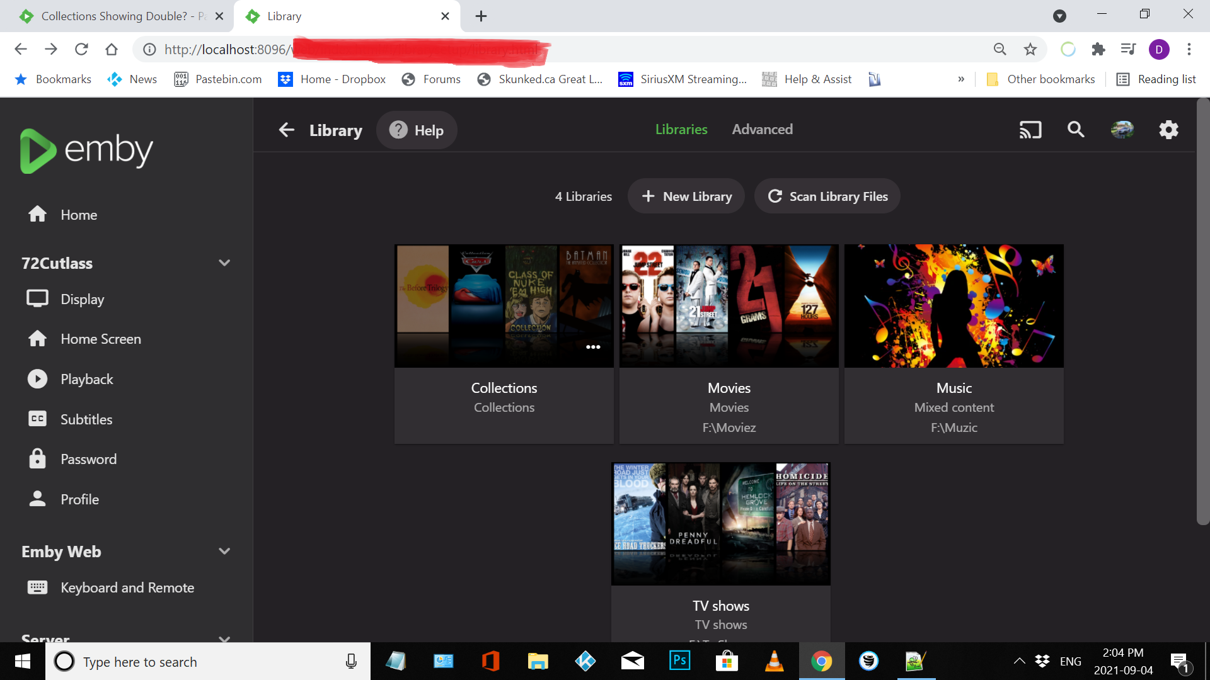Click the Cast to device icon
Image resolution: width=1210 pixels, height=680 pixels.
pyautogui.click(x=1030, y=130)
